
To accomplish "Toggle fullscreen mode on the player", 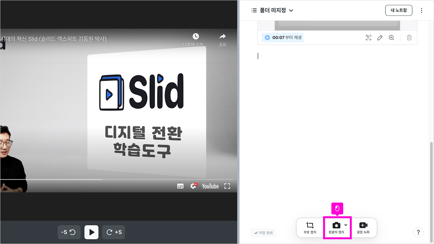I will coord(227,186).
